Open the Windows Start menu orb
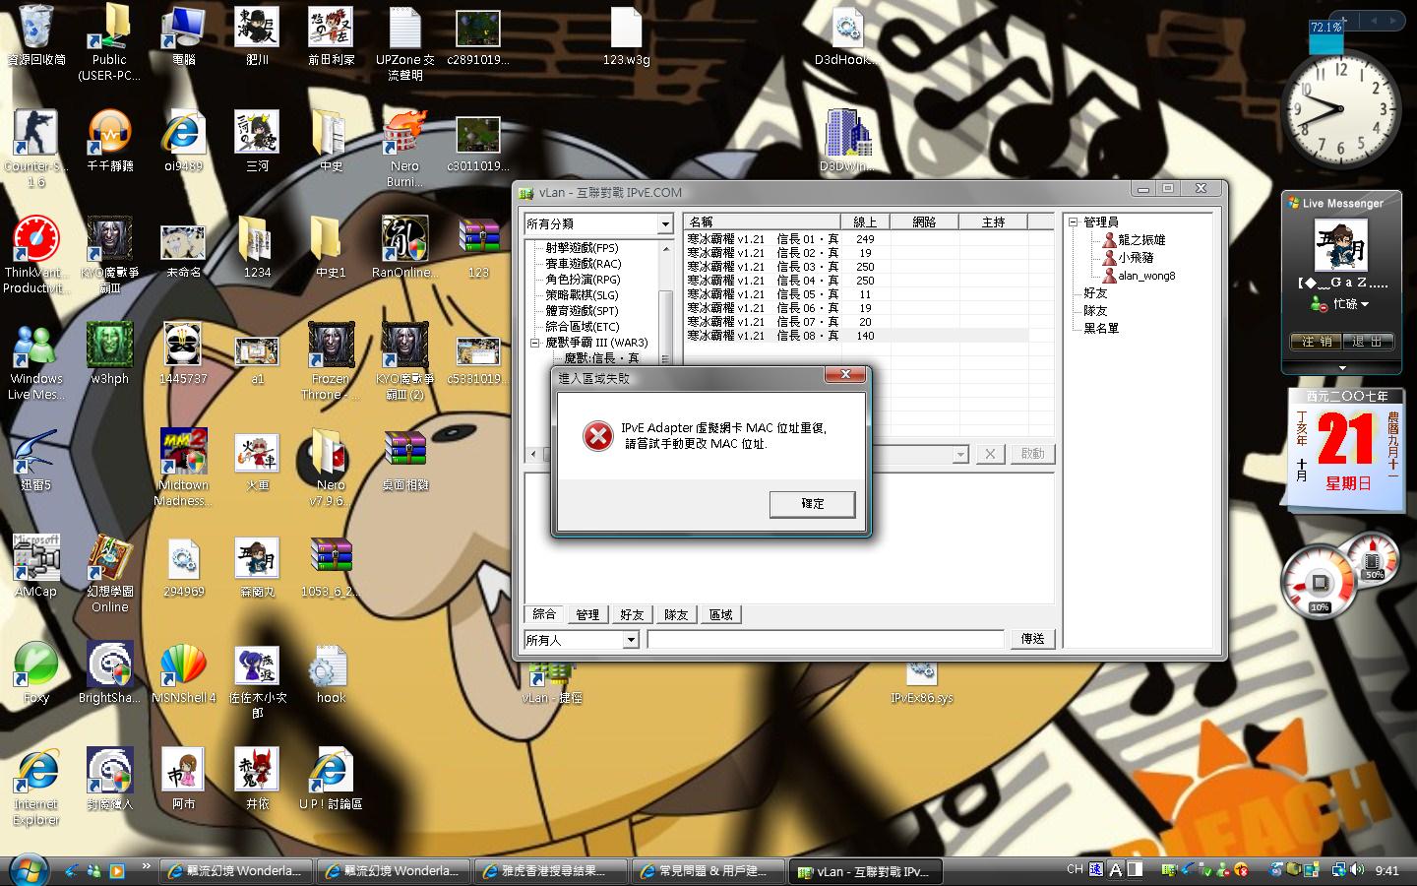The image size is (1417, 886). tap(29, 870)
